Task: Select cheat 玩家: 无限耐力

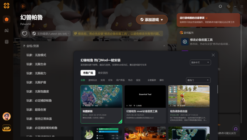Action: click(x=36, y=73)
